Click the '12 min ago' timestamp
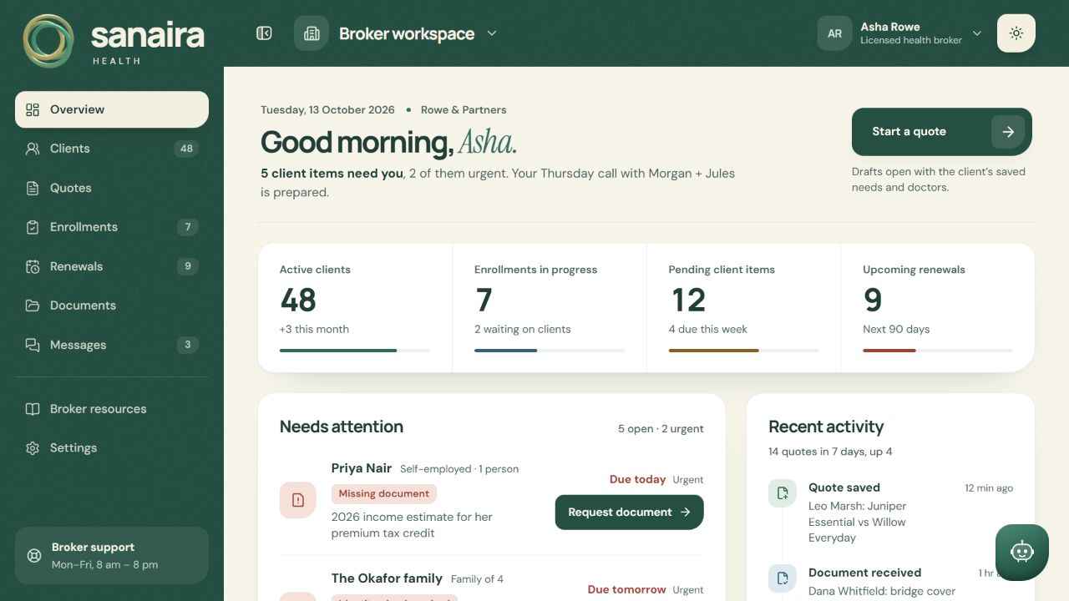 click(x=989, y=487)
